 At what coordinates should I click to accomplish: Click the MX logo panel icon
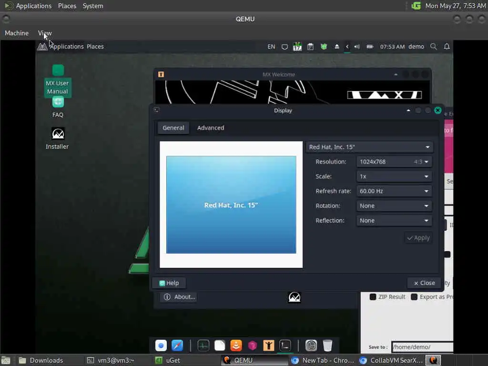42,47
